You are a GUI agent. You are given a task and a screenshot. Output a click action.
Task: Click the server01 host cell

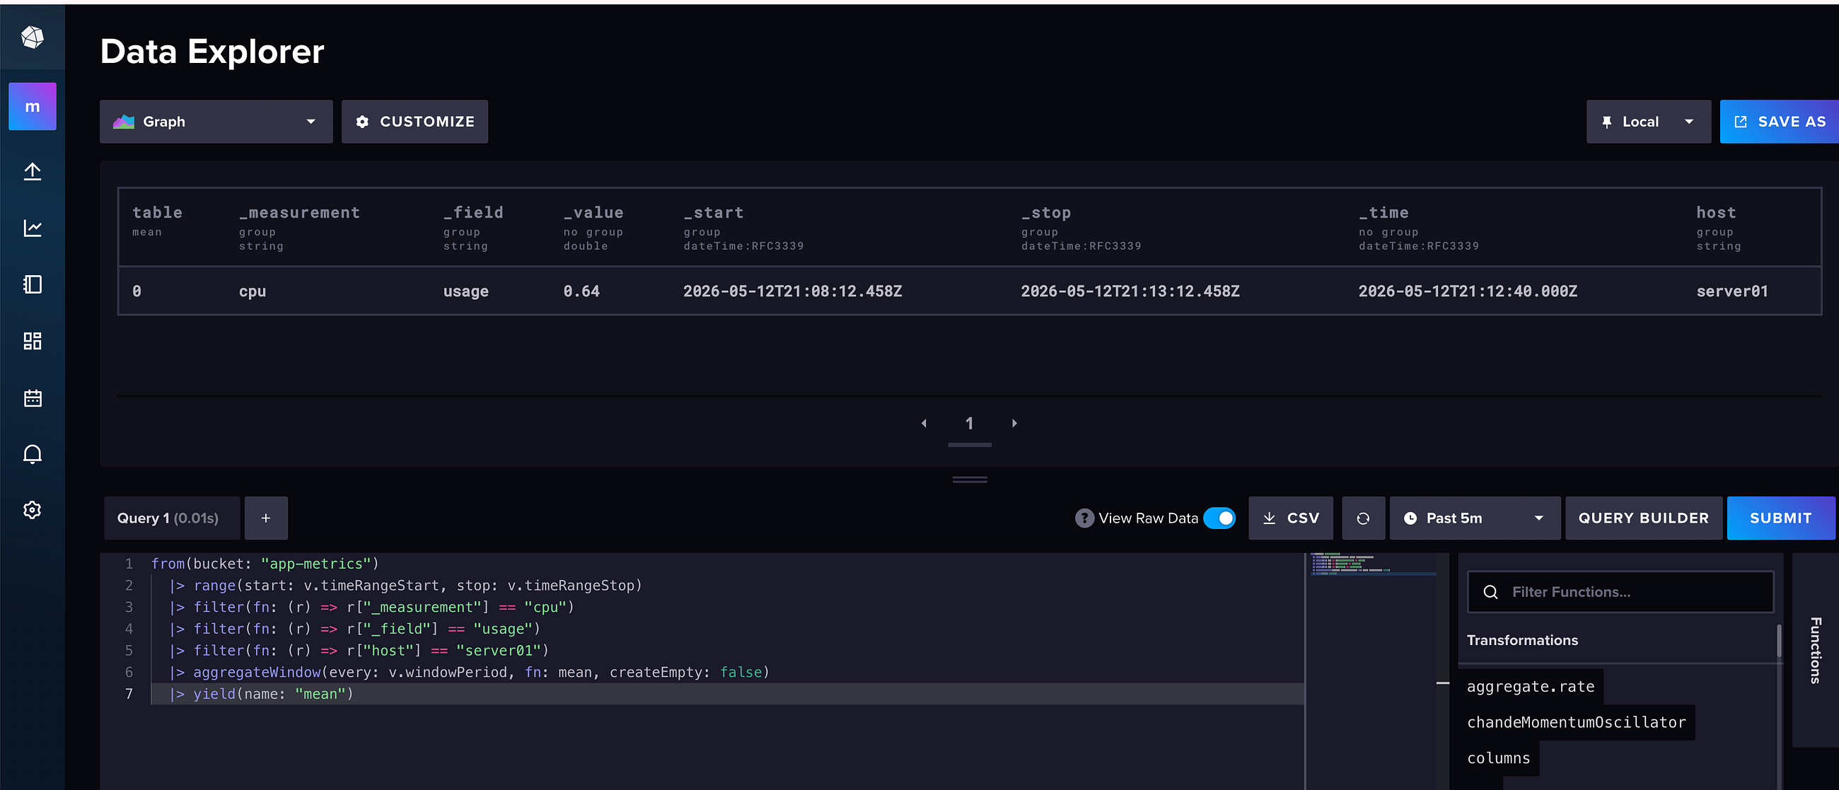(1732, 291)
